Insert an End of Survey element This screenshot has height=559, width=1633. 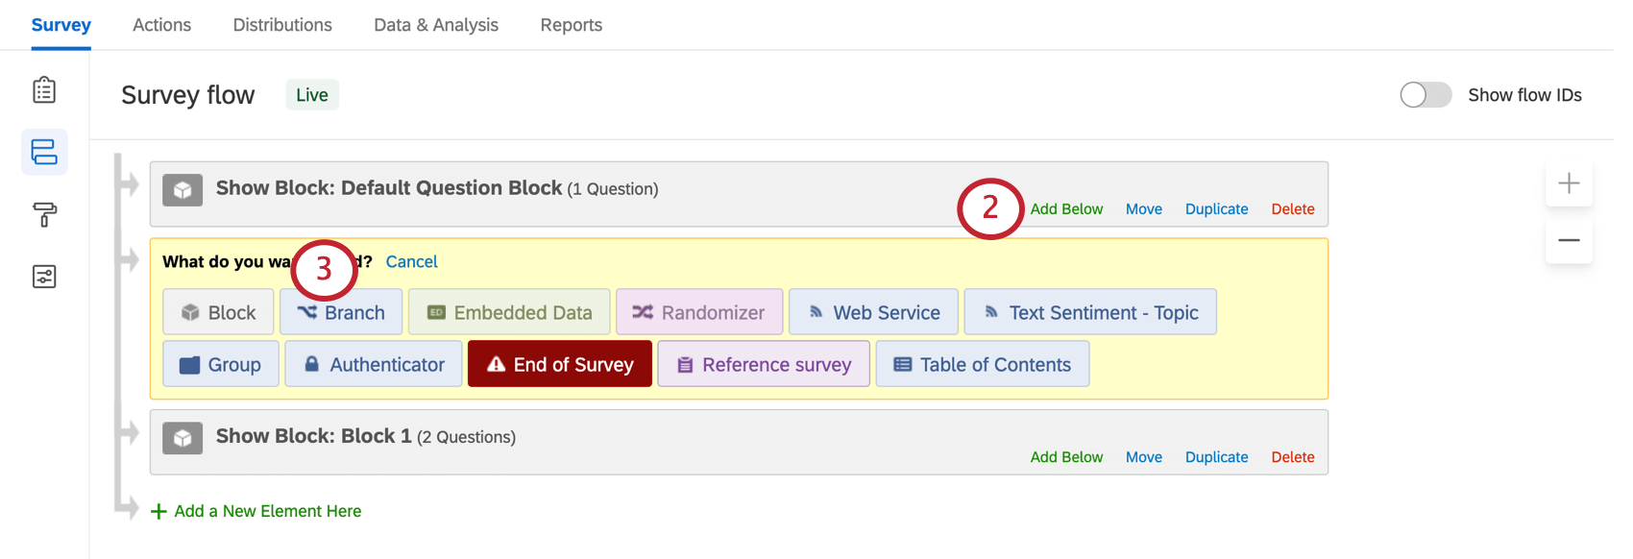(x=560, y=365)
